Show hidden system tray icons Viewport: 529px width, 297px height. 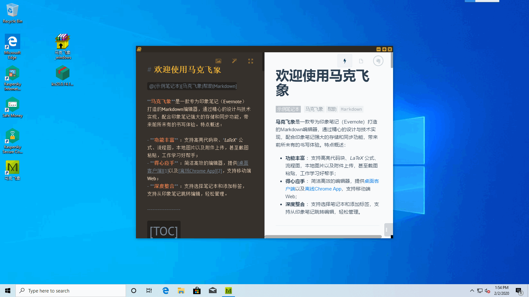(x=472, y=291)
